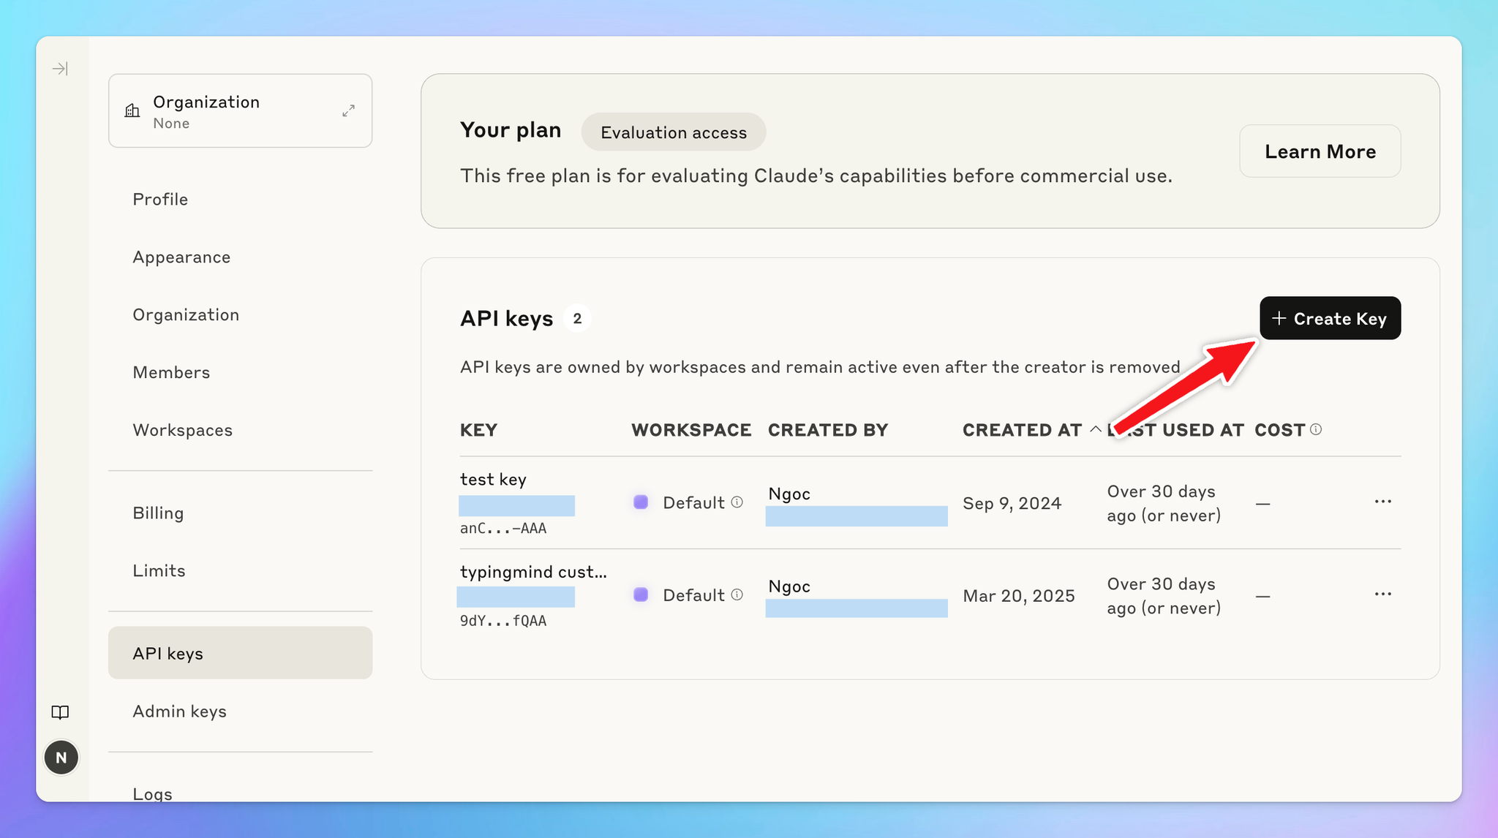Open three-dot menu for test key
Image resolution: width=1498 pixels, height=838 pixels.
coord(1382,502)
